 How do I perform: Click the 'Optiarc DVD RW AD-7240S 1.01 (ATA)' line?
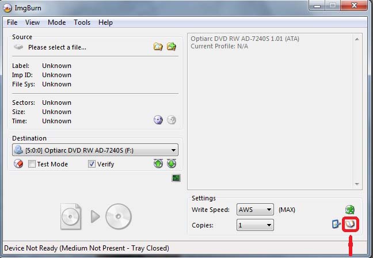point(245,39)
